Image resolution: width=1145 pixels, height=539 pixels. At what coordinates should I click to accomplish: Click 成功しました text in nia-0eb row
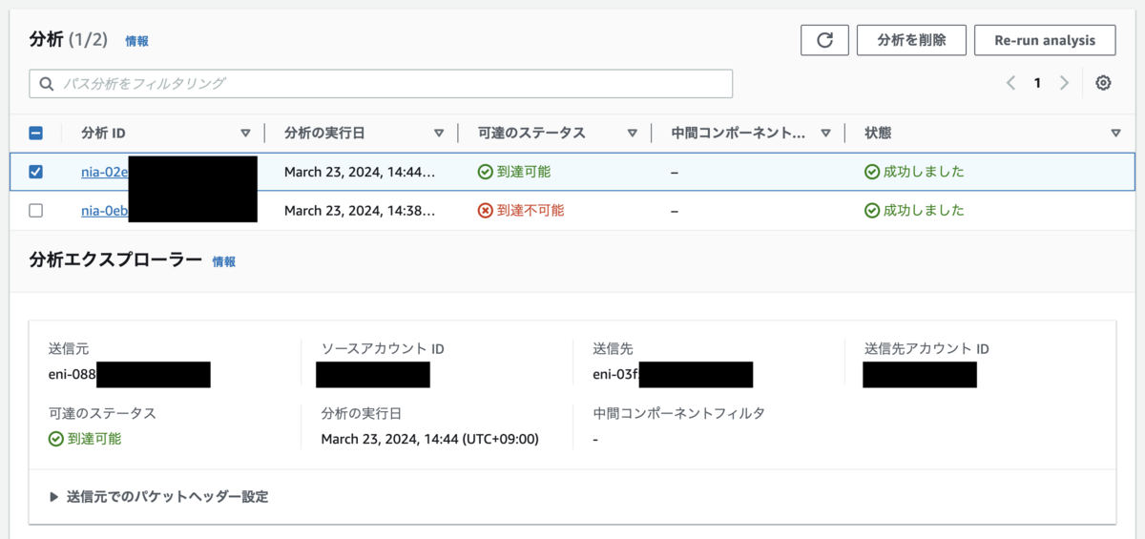[924, 210]
